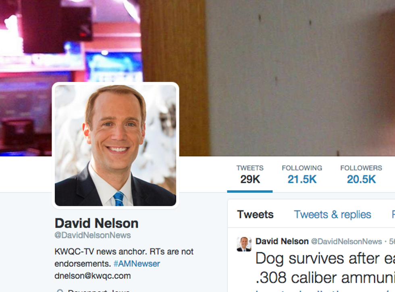Click the small avatar beside the tweet
This screenshot has height=292, width=395.
click(244, 244)
